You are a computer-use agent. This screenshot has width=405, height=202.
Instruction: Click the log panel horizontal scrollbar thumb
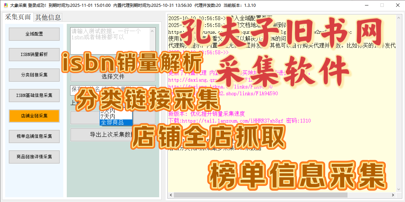(260, 195)
